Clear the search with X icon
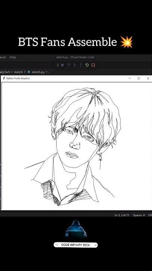Viewport: 152px width, 271px height. coord(95,245)
